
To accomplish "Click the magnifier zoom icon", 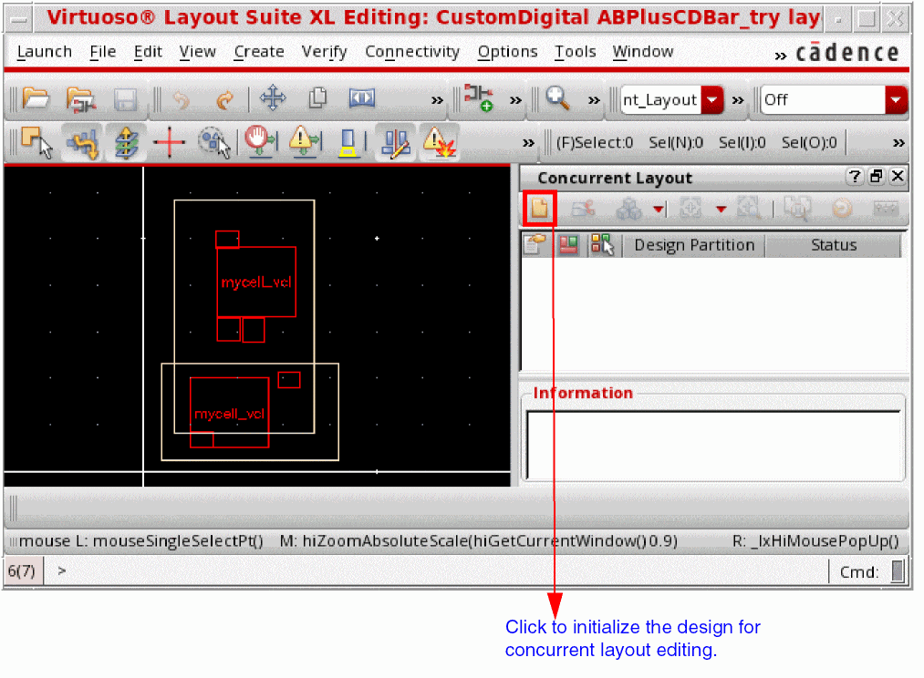I will tap(557, 98).
